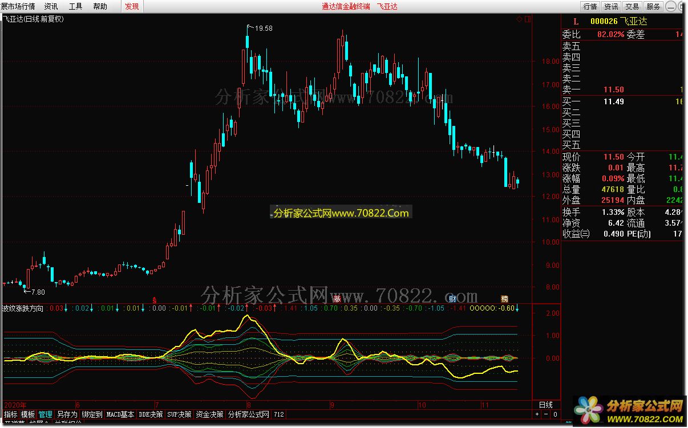The height and width of the screenshot is (428, 688).
Task: Click the 卖一 price 11.50
Action: coord(614,89)
